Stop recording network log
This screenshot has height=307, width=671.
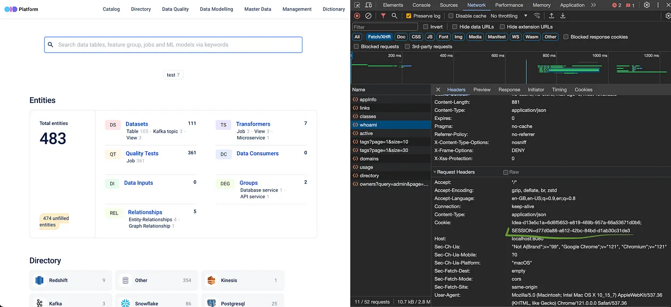point(357,16)
